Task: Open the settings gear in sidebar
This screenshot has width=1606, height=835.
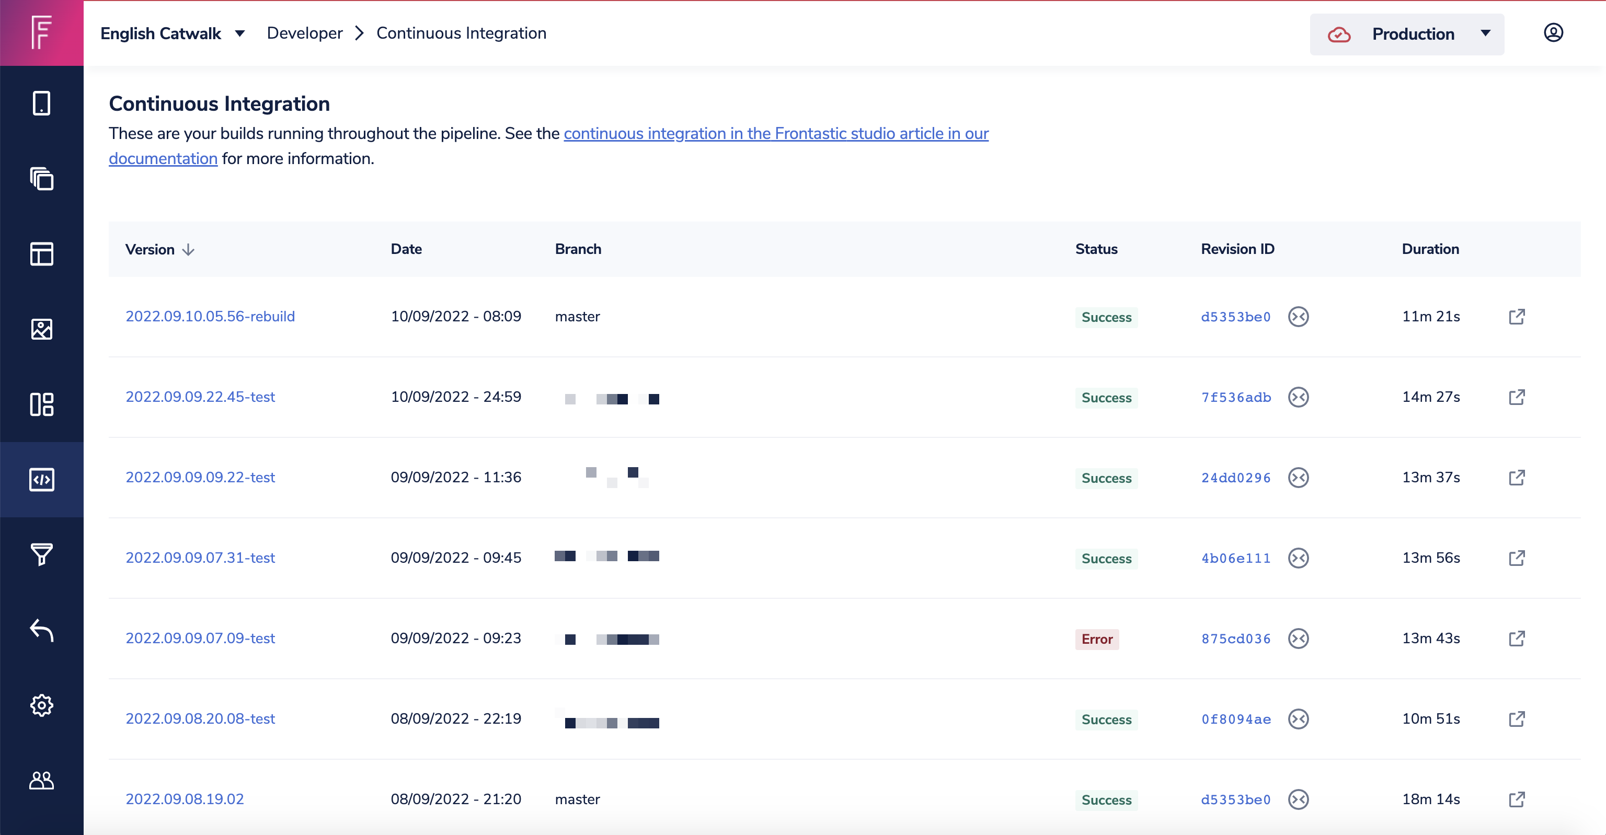Action: (41, 705)
